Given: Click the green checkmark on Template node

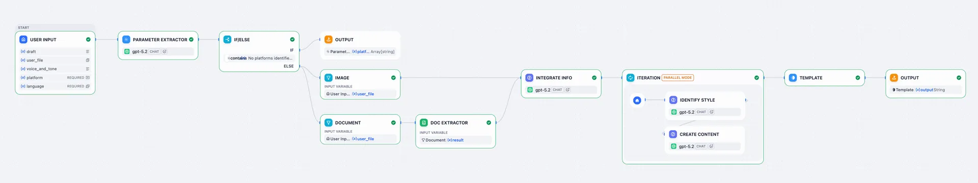Looking at the screenshot, I should [858, 78].
